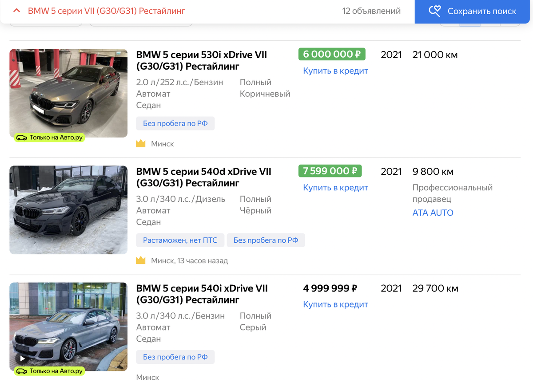533x382 pixels.
Task: Click Купить в кредит for the 540d
Action: click(x=335, y=188)
